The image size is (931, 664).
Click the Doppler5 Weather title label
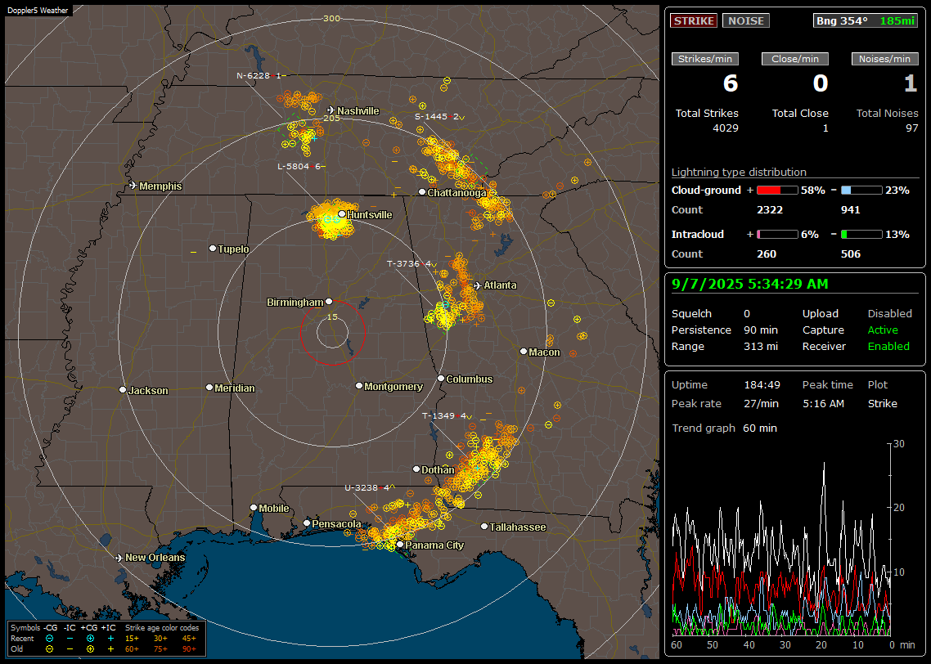tap(38, 11)
